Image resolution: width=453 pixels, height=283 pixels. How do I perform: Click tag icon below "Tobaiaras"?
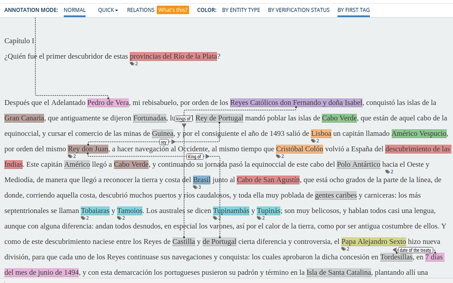pyautogui.click(x=84, y=218)
